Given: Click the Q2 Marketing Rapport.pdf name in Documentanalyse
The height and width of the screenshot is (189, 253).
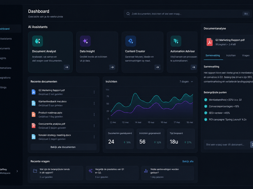Looking at the screenshot, I should point(230,40).
